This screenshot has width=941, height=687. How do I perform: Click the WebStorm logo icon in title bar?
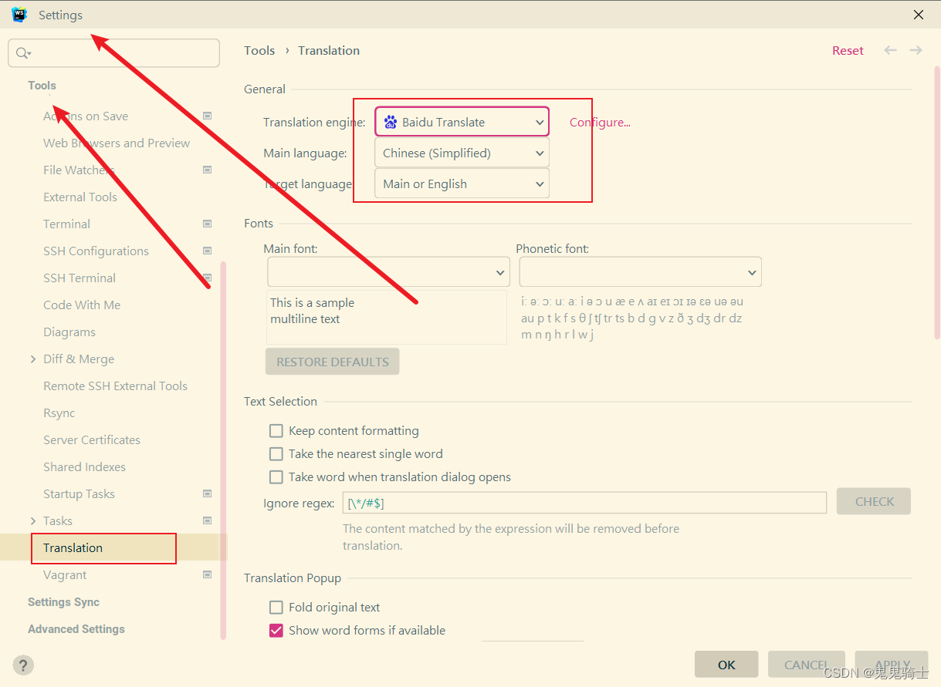pyautogui.click(x=19, y=15)
